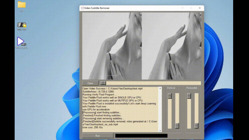Click the right processed video preview
249x140 pixels.
pos(171,46)
